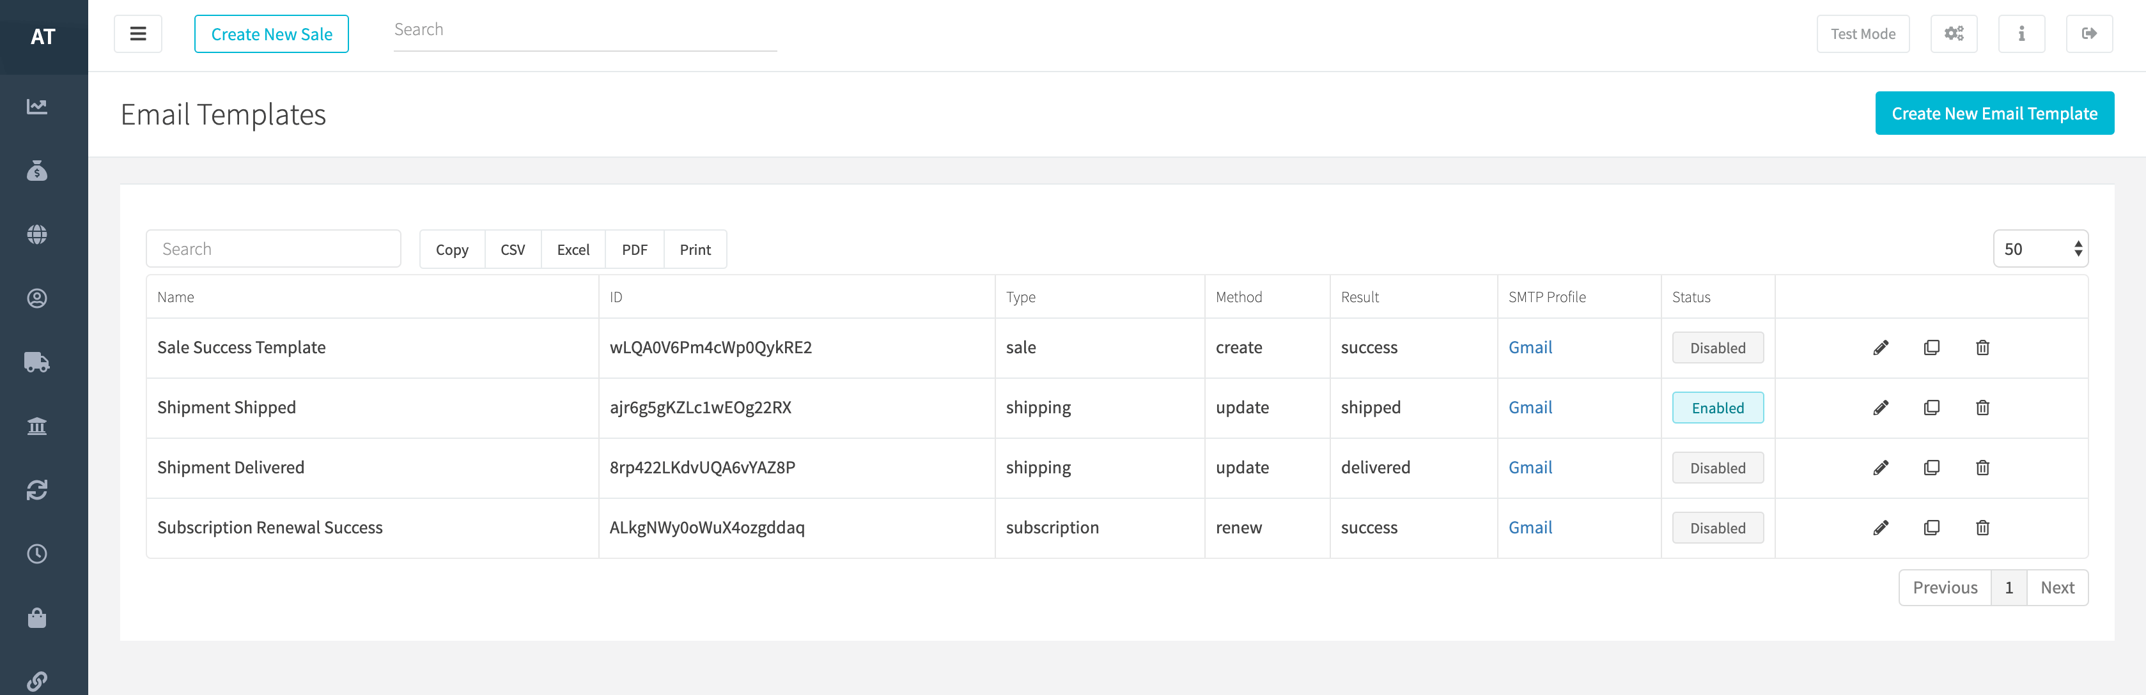Export the table as CSV
Image resolution: width=2146 pixels, height=695 pixels.
[512, 250]
